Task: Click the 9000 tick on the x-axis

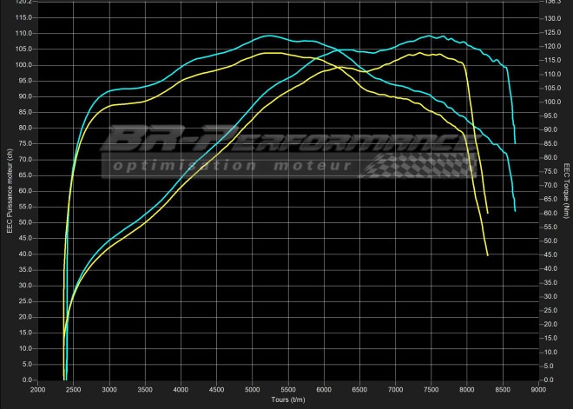Action: pyautogui.click(x=538, y=390)
